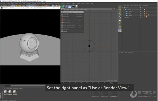Viewport: 158px width, 101px height.
Task: Click the checkered tag on ur_base row
Action: [x=145, y=13]
